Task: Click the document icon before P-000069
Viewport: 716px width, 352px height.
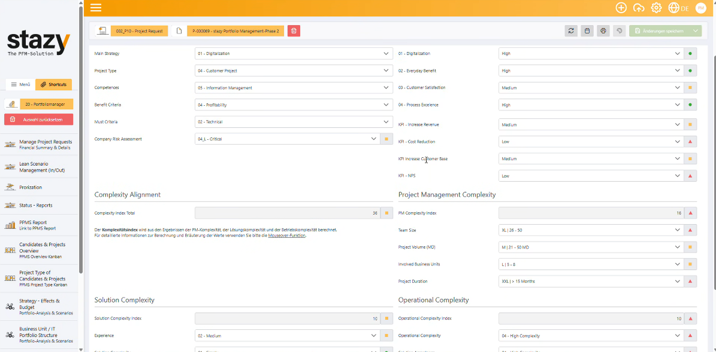Action: click(179, 31)
